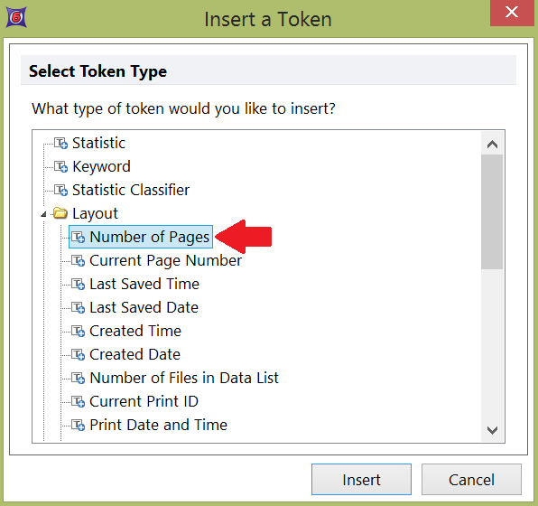The image size is (538, 506).
Task: Click the token icon beside Created Time
Action: [x=78, y=331]
